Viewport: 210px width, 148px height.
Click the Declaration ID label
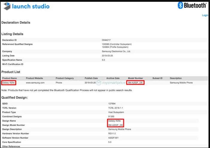point(9,40)
